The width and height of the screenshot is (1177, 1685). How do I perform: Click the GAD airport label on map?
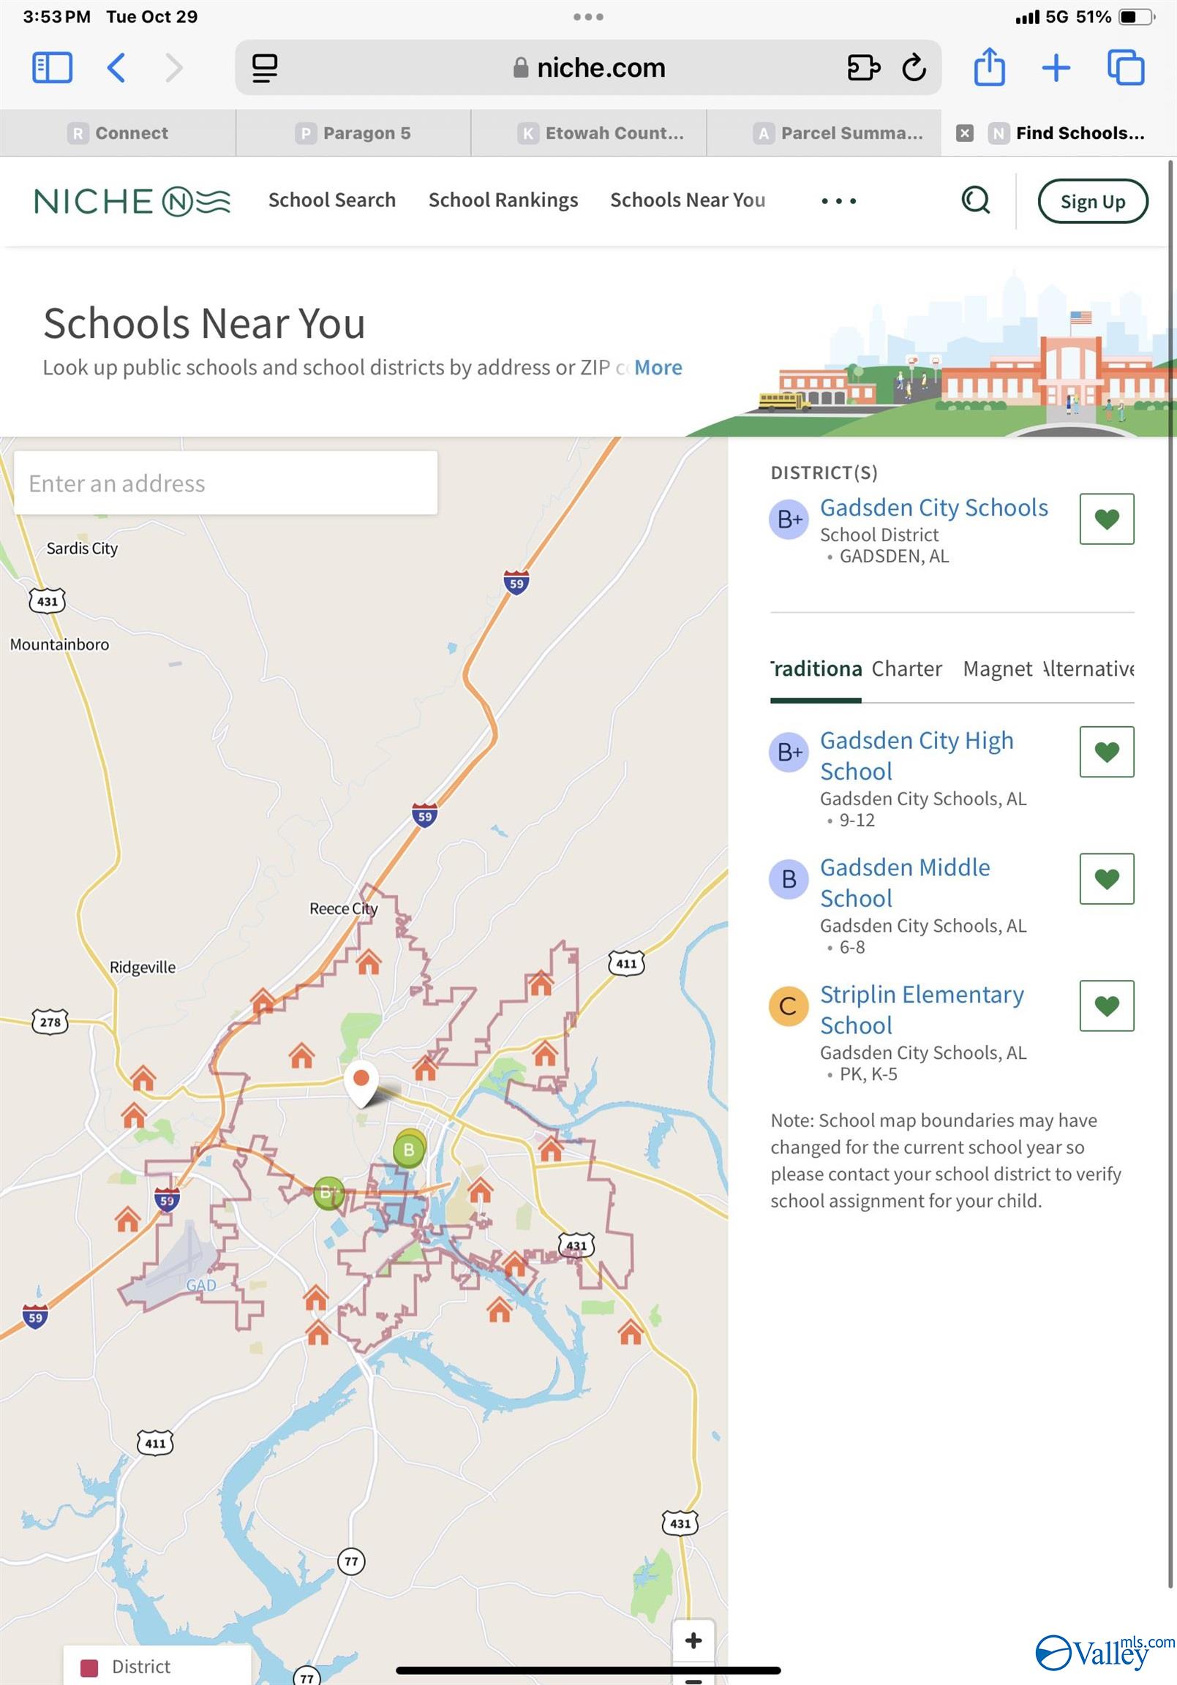[x=201, y=1286]
